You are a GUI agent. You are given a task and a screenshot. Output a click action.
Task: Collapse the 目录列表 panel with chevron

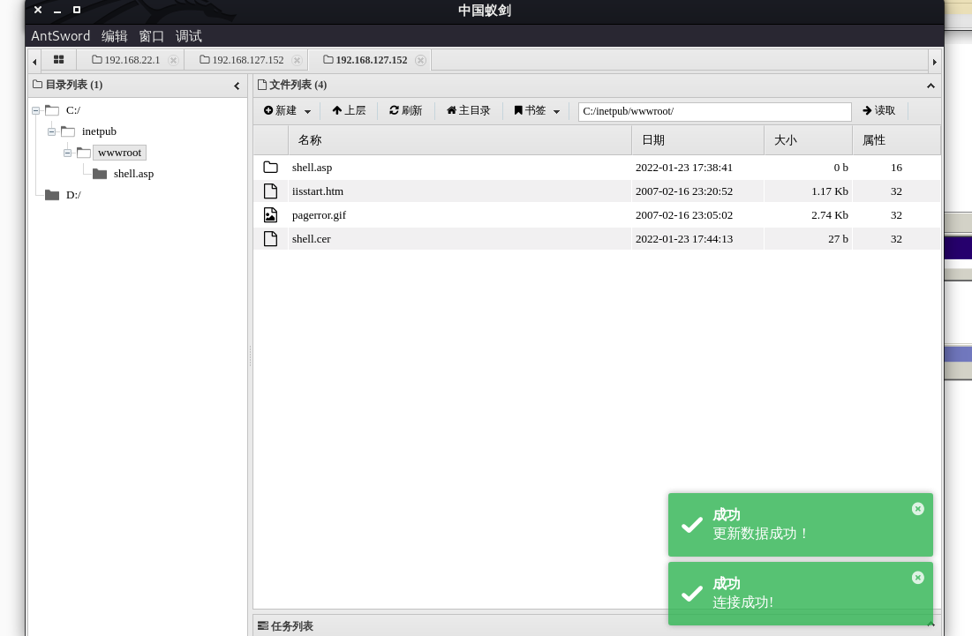[x=237, y=86]
